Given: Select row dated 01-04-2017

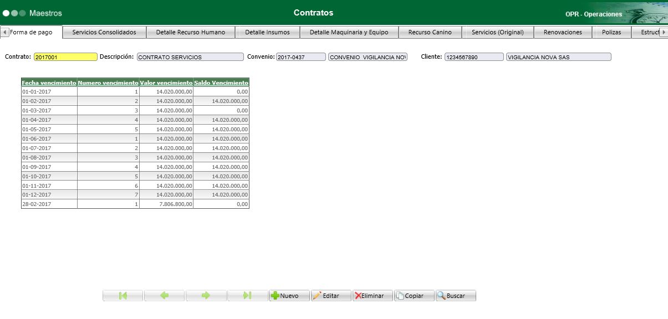Looking at the screenshot, I should (135, 120).
